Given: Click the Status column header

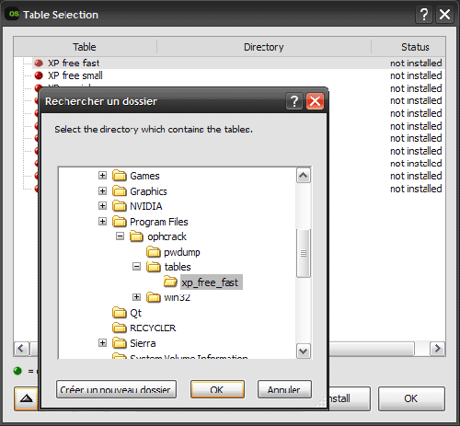Looking at the screenshot, I should point(415,47).
